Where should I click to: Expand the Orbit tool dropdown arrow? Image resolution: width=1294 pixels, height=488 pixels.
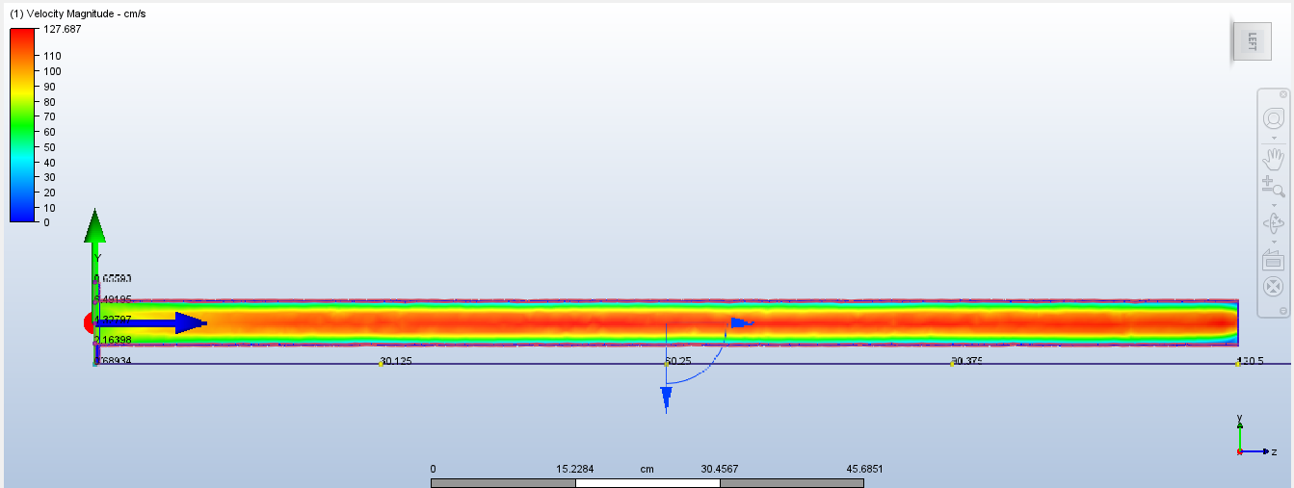click(1273, 243)
